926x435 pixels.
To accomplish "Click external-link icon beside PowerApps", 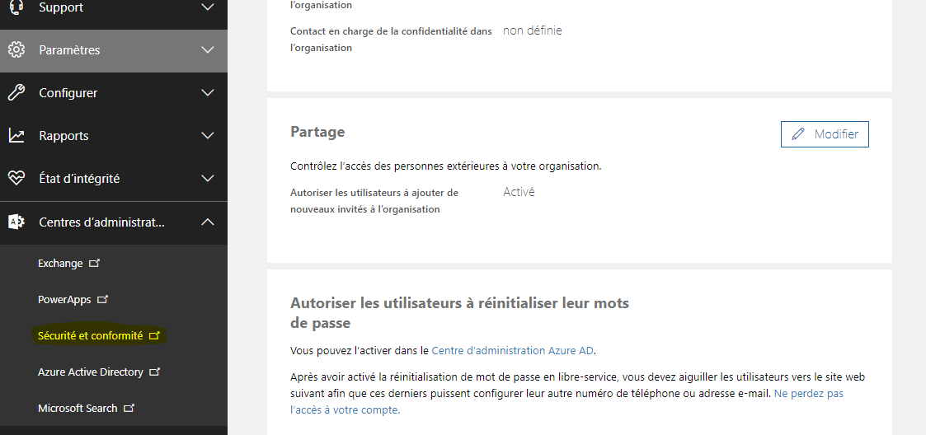I will pyautogui.click(x=102, y=300).
